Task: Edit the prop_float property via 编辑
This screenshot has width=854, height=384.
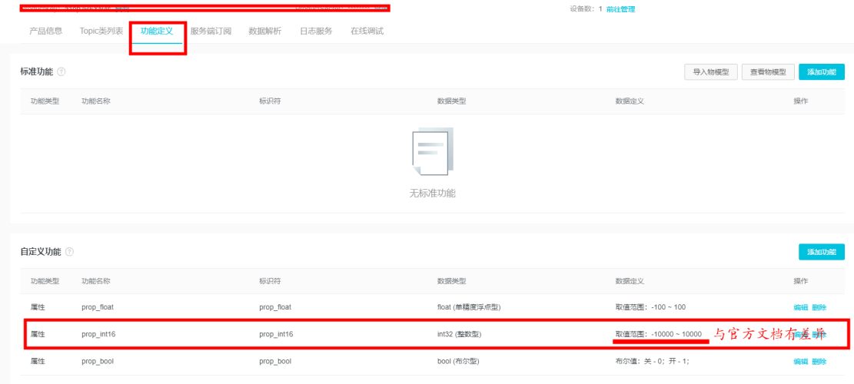Action: [x=800, y=307]
